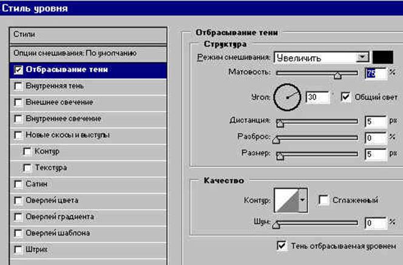
Task: Tick the Контур sub-option checkbox
Action: tap(27, 151)
